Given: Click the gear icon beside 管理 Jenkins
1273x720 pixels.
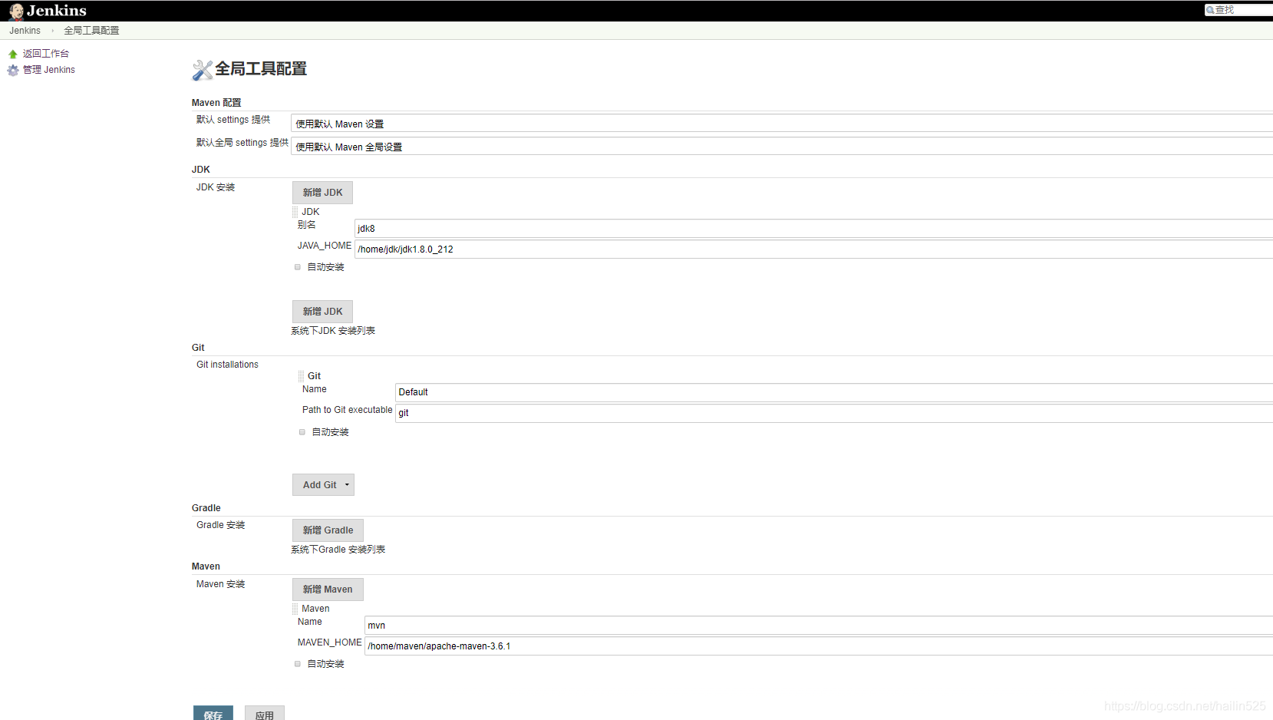Looking at the screenshot, I should point(13,70).
